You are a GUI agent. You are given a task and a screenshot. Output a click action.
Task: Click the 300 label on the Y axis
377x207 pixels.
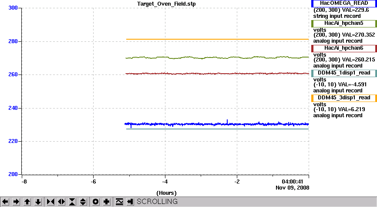click(x=13, y=8)
